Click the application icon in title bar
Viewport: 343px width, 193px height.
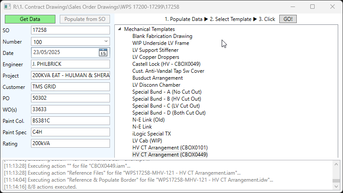[x=7, y=7]
